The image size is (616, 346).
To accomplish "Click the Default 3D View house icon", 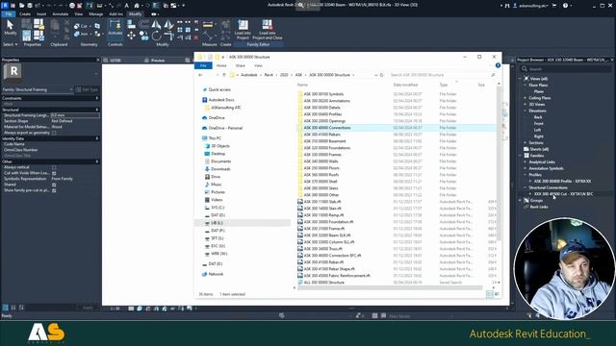I will tap(137, 6).
